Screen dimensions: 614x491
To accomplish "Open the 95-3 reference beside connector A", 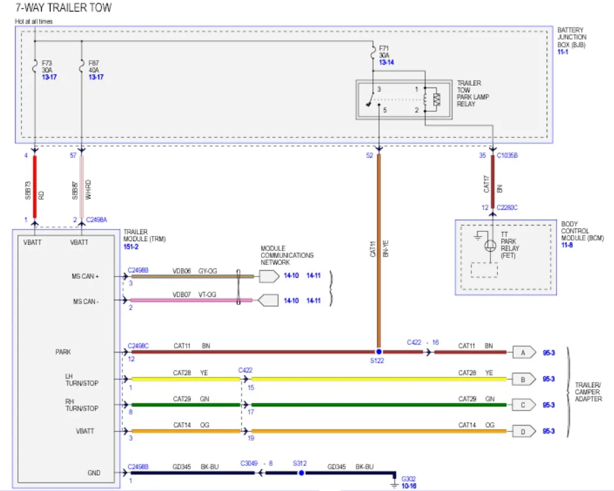I will (548, 353).
